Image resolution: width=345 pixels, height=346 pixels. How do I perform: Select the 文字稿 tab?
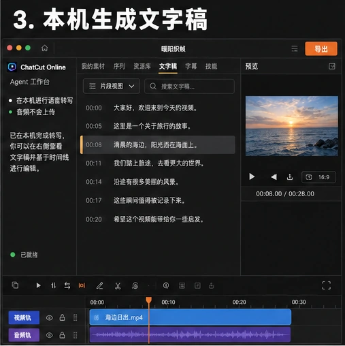(168, 66)
